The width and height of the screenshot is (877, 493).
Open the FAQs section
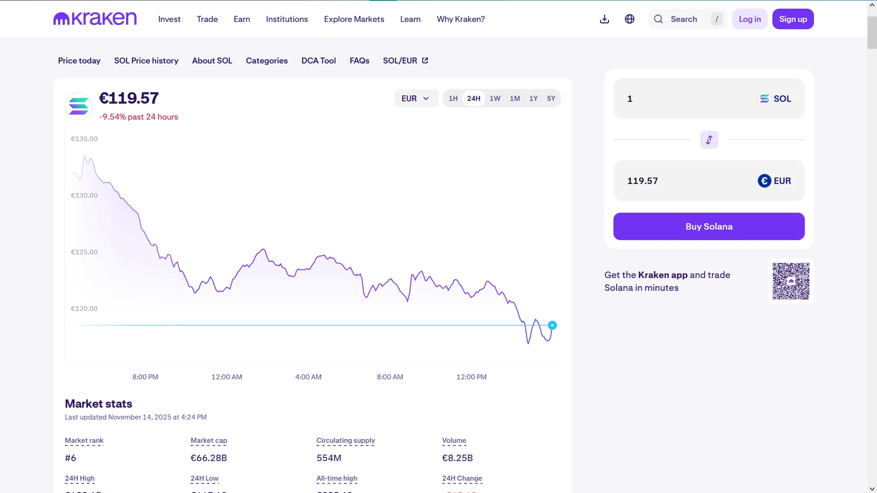click(359, 61)
